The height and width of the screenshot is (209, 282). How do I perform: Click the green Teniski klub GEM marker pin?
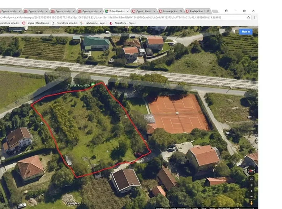click(93, 84)
